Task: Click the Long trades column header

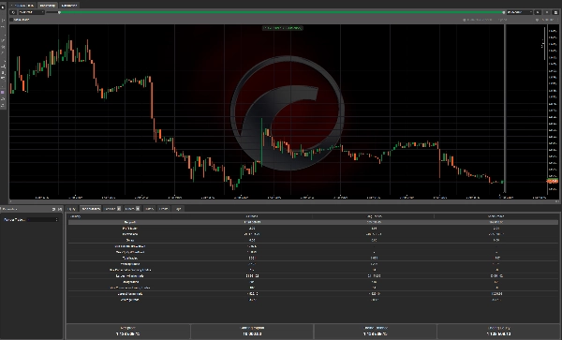Action: (x=374, y=216)
